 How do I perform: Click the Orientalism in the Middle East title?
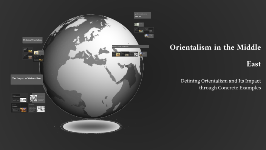[215, 56]
